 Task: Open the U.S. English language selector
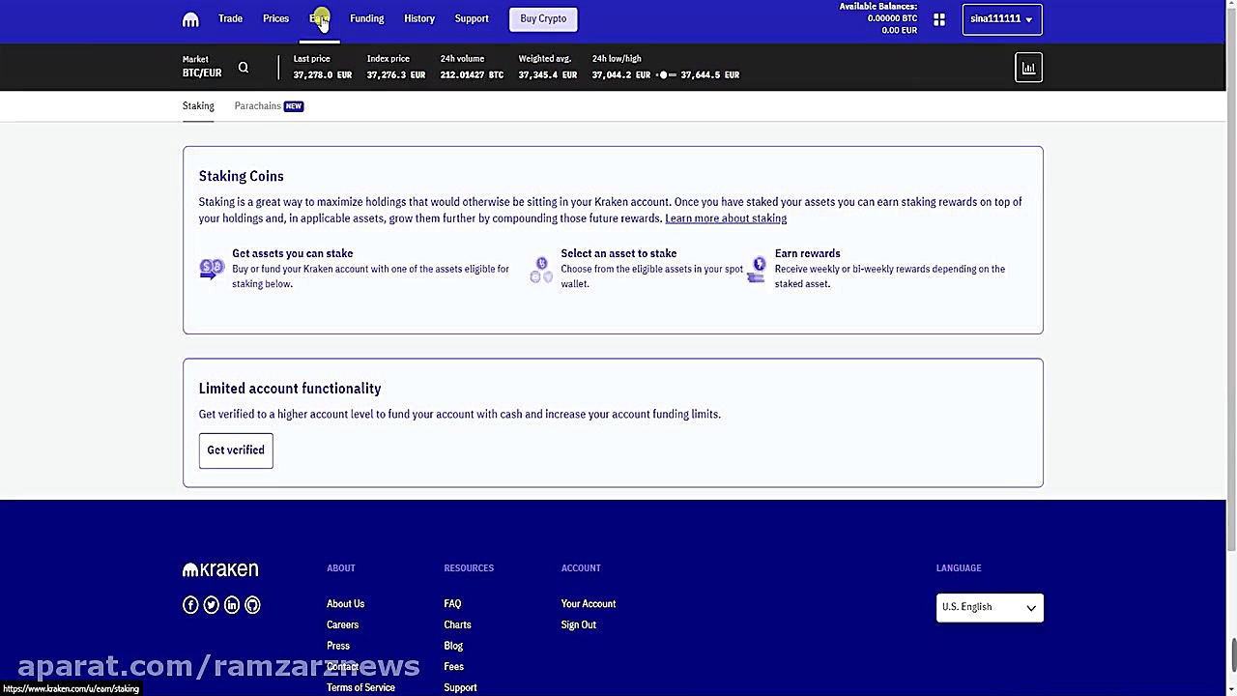[x=990, y=607]
